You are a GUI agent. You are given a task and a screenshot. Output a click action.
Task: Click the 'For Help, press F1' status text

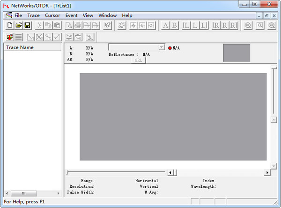point(24,202)
